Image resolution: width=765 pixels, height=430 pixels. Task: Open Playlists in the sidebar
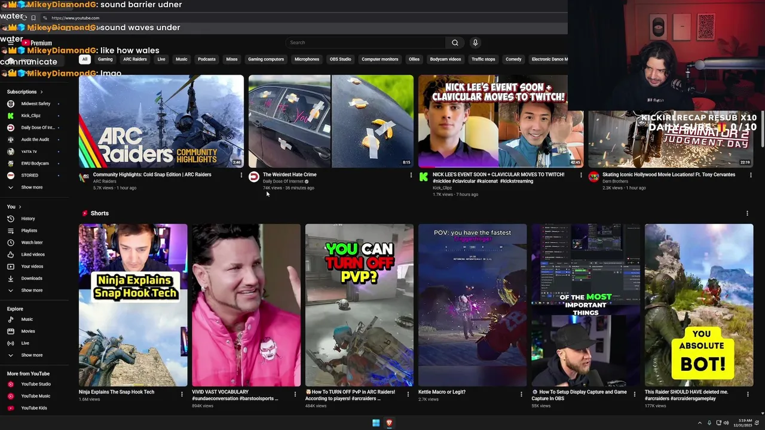[29, 231]
